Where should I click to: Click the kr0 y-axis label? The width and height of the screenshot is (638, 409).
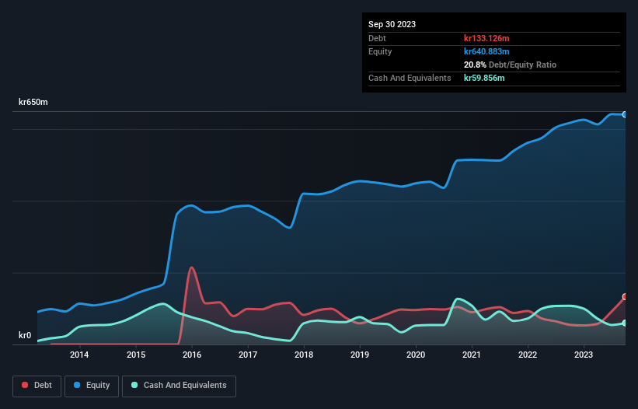tap(25, 335)
